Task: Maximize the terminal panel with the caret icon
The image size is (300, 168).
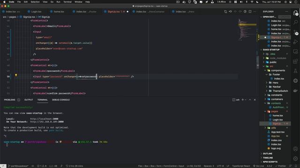Action: point(250,99)
